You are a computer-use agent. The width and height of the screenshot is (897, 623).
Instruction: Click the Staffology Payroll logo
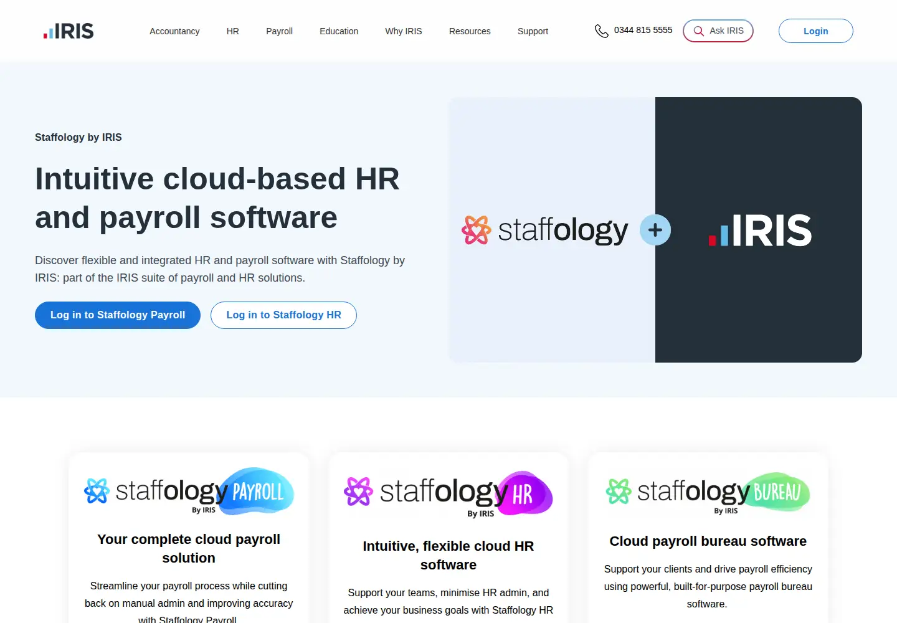click(x=189, y=492)
